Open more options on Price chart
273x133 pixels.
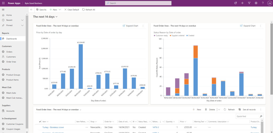(143, 26)
